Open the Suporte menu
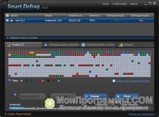The image size is (159, 117). (134, 4)
